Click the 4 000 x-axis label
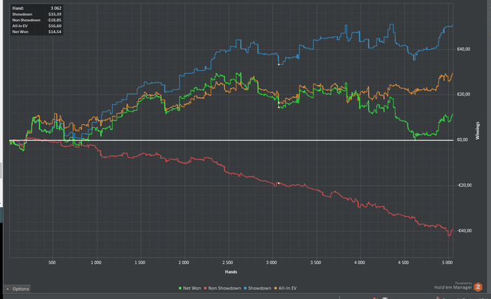Screen dimensions: 491x299 (x=359, y=263)
